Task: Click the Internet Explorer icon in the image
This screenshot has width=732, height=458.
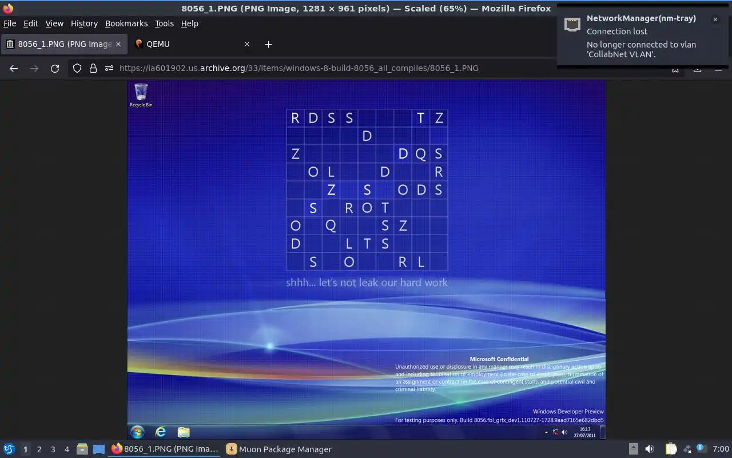Action: tap(161, 432)
